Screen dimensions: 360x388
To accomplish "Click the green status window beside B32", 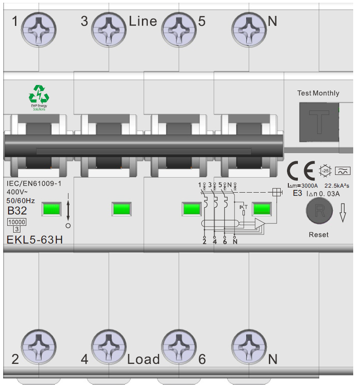I will pyautogui.click(x=52, y=209).
